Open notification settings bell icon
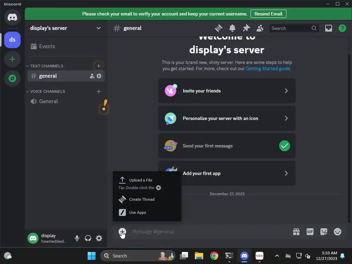The height and width of the screenshot is (264, 352). point(232,28)
